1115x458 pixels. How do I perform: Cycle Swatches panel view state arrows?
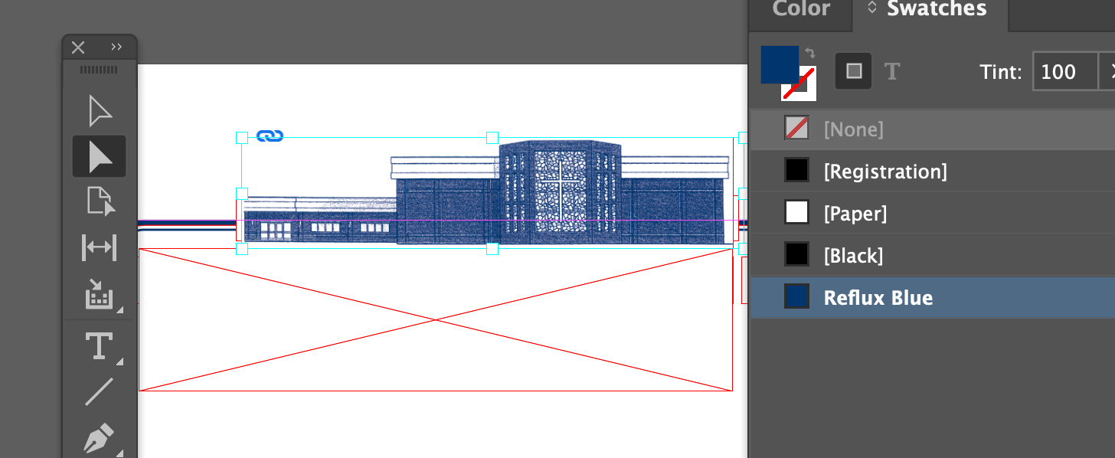(871, 8)
